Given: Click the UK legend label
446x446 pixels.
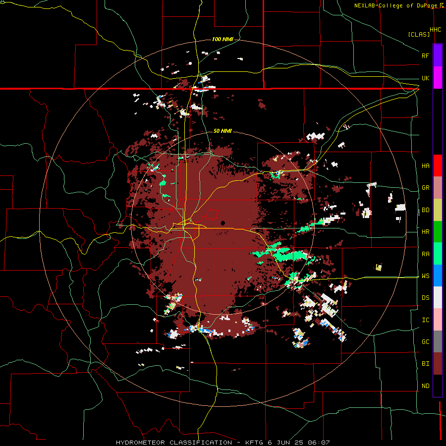Looking at the screenshot, I should click(x=425, y=78).
